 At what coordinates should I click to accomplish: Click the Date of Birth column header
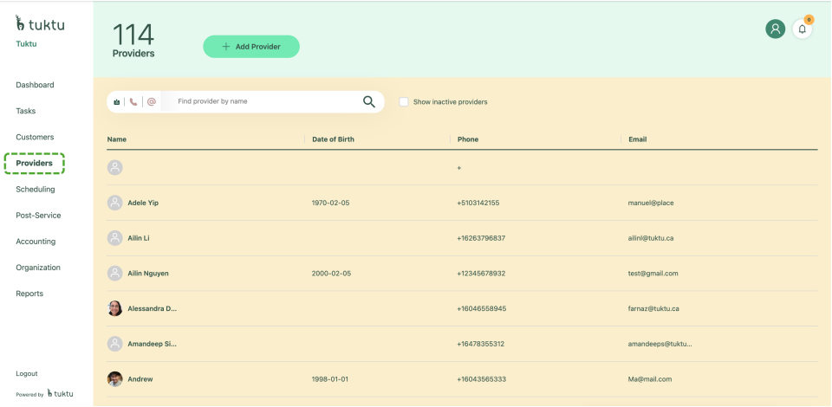(333, 139)
